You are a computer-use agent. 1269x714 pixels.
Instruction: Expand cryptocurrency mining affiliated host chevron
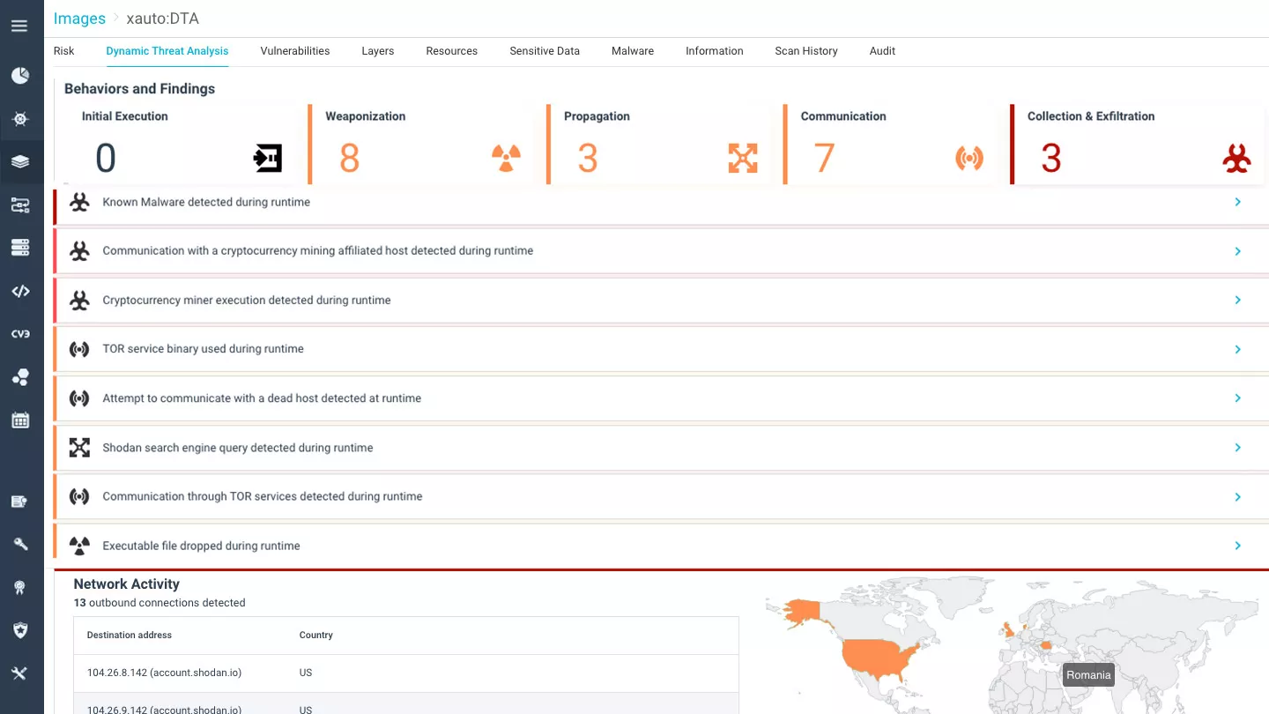(x=1238, y=251)
